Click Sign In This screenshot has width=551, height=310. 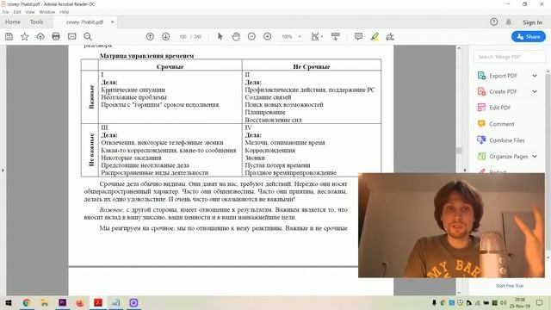[x=532, y=22]
